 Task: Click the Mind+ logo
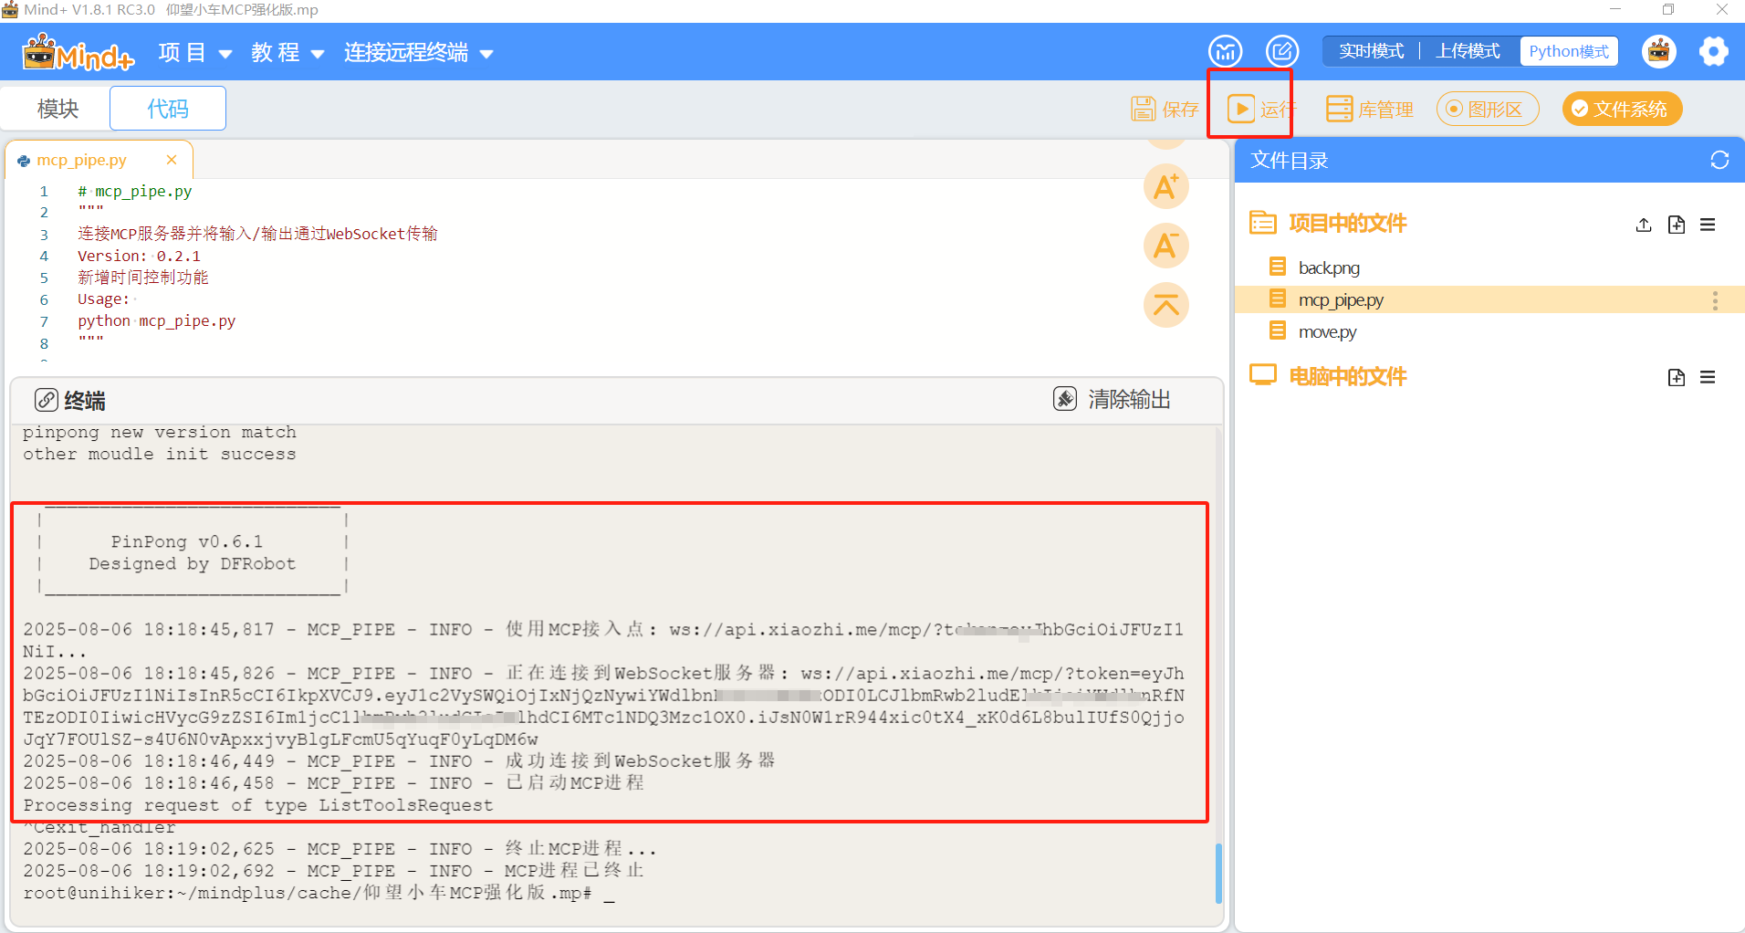click(x=78, y=53)
